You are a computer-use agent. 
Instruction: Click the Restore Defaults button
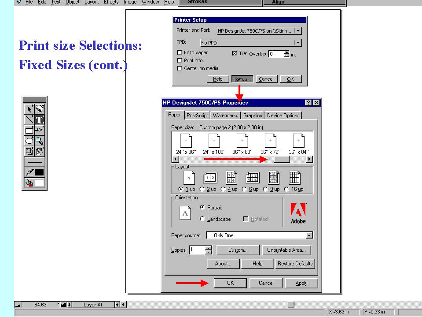tap(295, 264)
